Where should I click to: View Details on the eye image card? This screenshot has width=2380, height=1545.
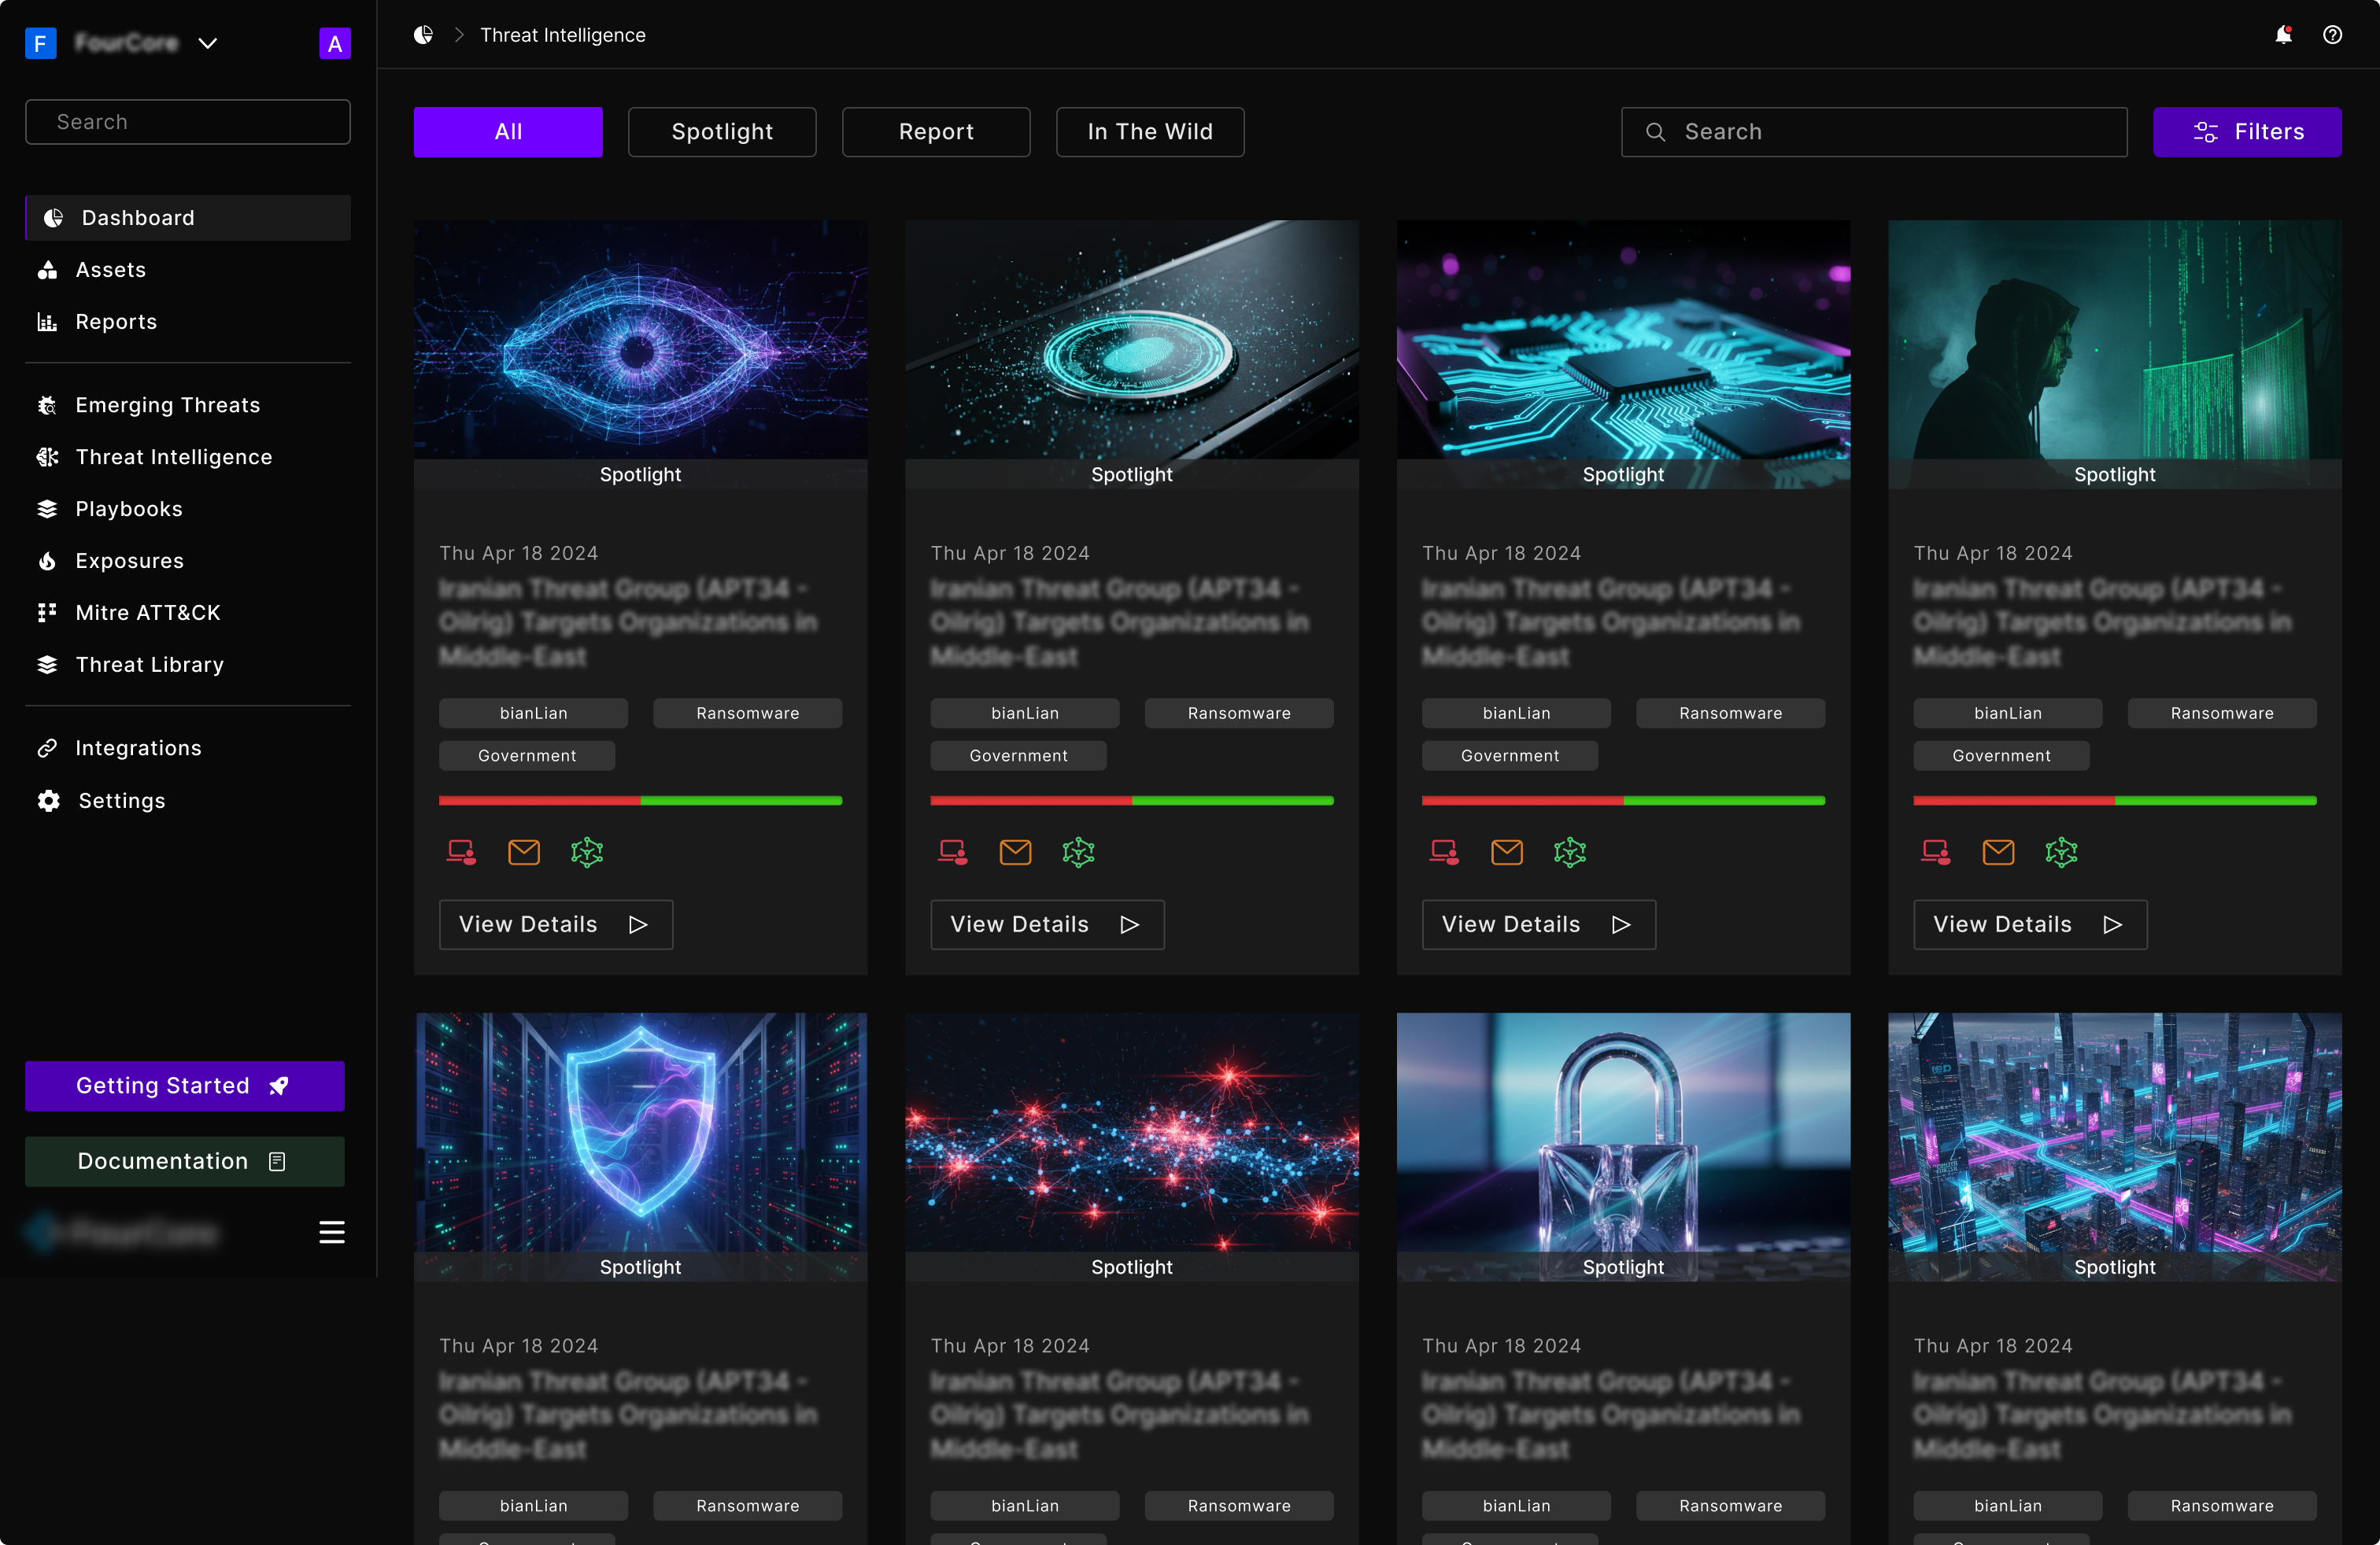point(556,924)
